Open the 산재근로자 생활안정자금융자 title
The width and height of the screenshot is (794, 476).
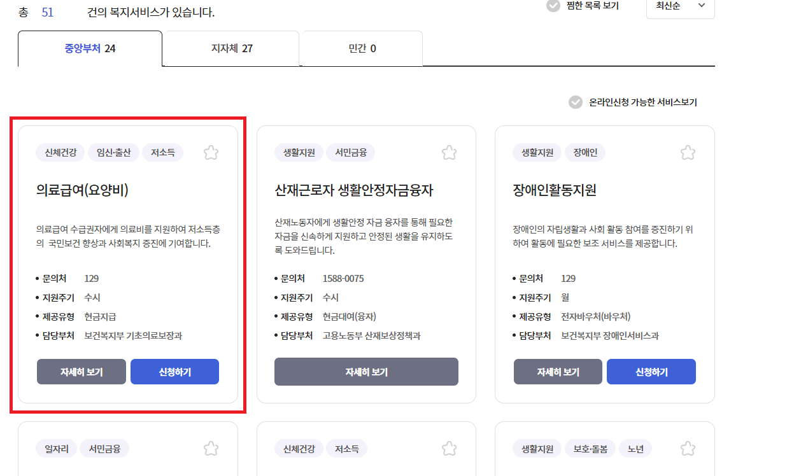pyautogui.click(x=354, y=190)
